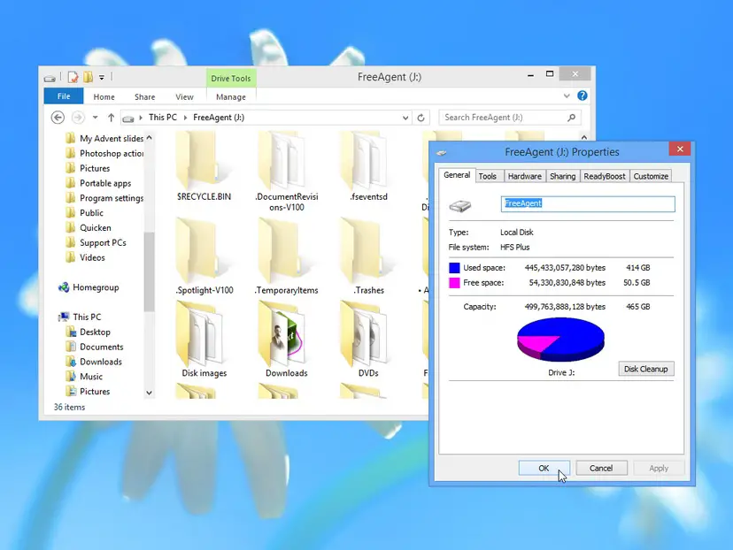
Task: Open the address bar history dropdown
Action: pyautogui.click(x=405, y=118)
